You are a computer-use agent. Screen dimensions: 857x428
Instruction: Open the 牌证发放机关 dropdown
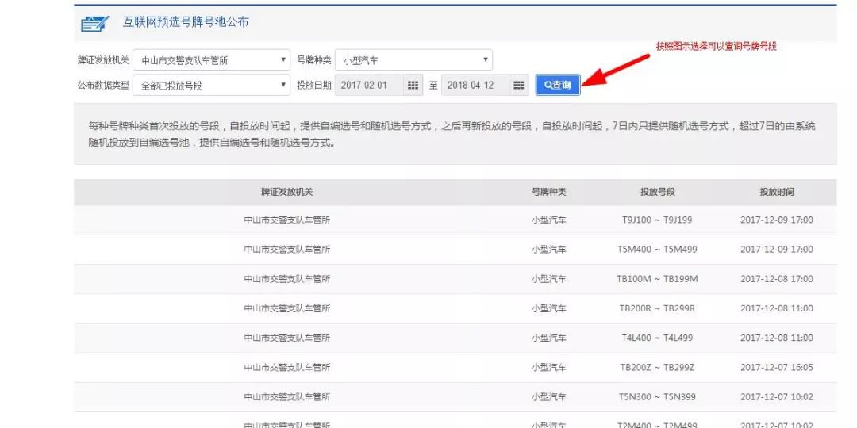pyautogui.click(x=211, y=60)
